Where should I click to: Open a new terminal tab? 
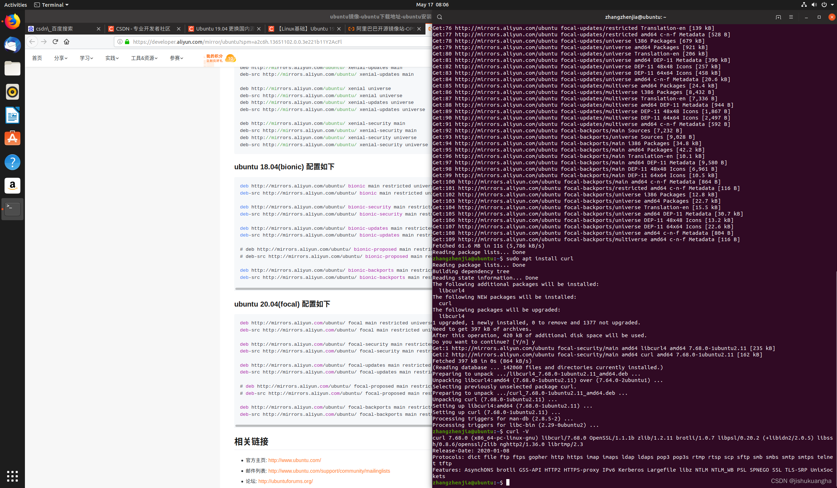(x=778, y=17)
